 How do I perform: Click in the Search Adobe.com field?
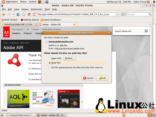click(x=130, y=31)
